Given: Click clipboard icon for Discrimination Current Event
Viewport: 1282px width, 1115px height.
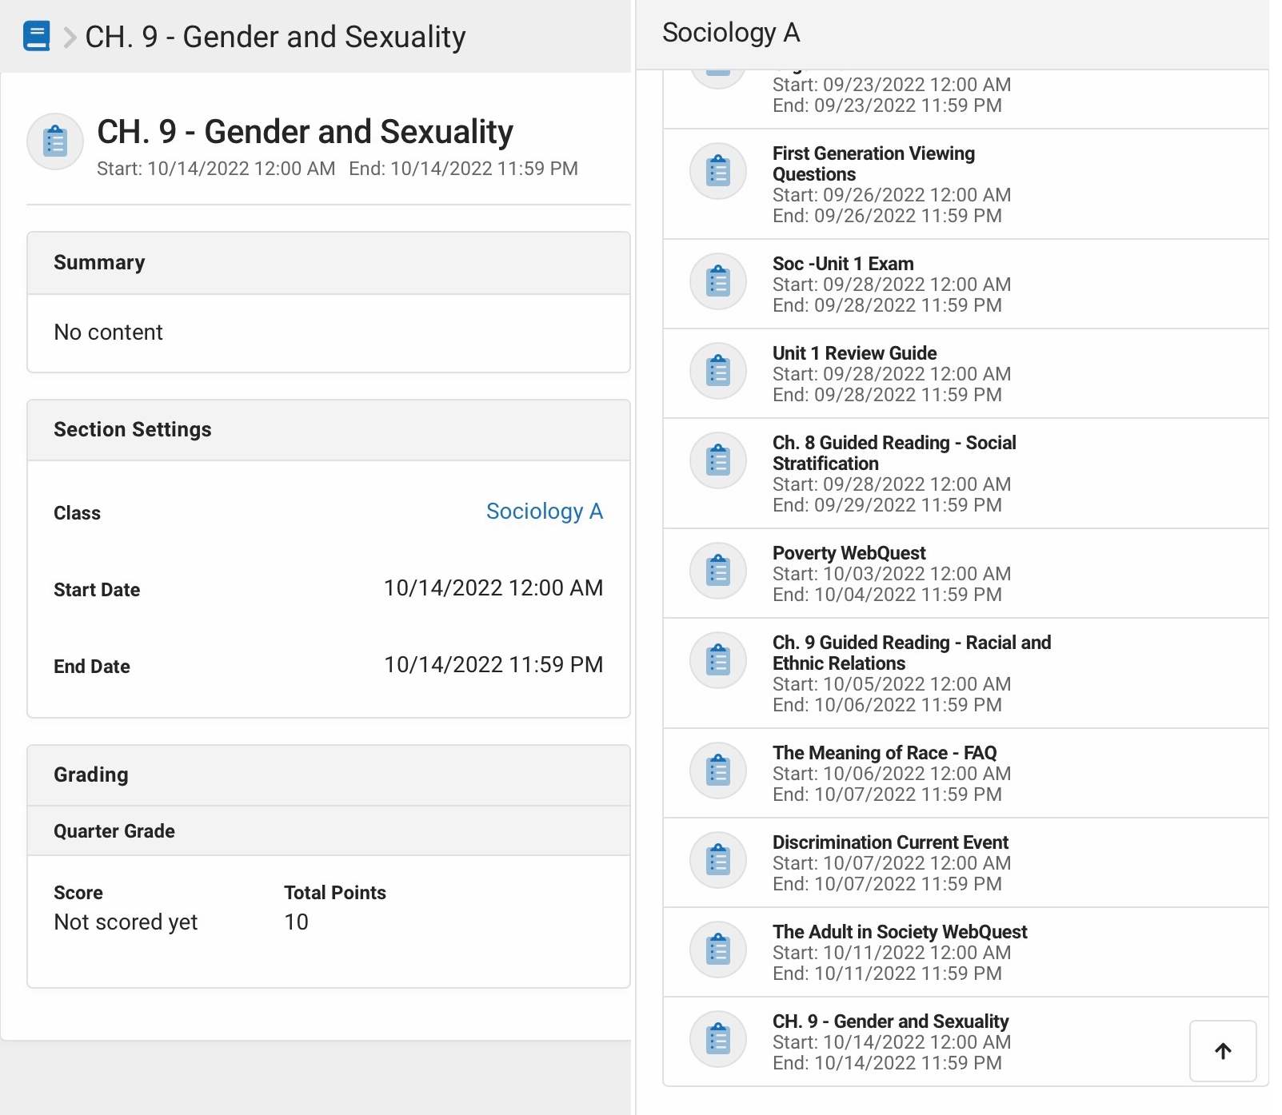Looking at the screenshot, I should click(717, 861).
